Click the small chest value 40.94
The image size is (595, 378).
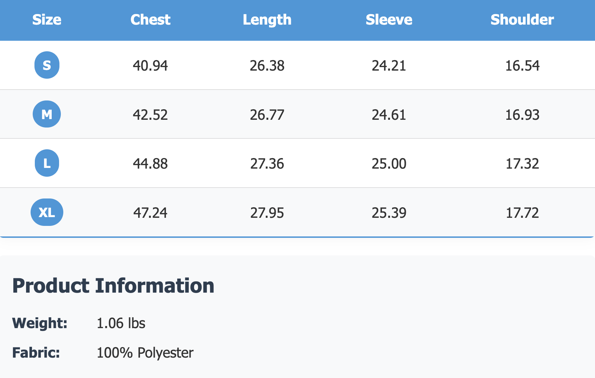pyautogui.click(x=151, y=66)
